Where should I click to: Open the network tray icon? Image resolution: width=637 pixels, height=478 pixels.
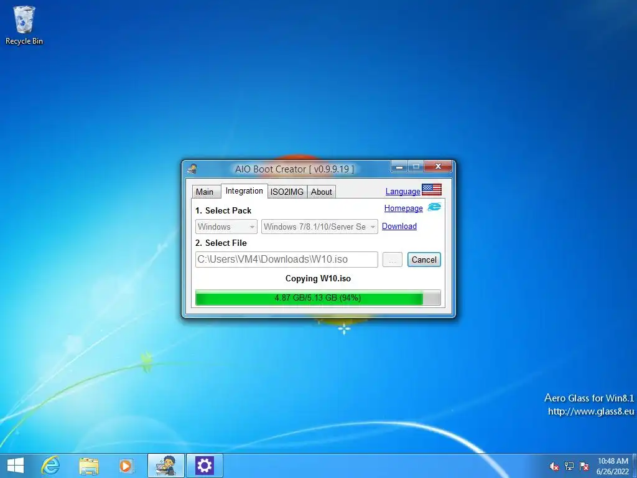point(569,466)
